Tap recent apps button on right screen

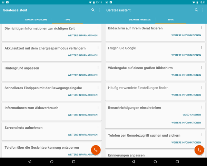pos(177,162)
